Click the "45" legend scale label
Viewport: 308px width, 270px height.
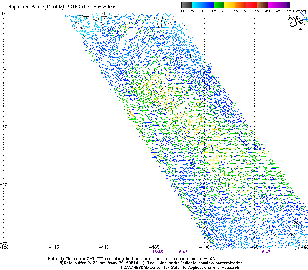278,11
